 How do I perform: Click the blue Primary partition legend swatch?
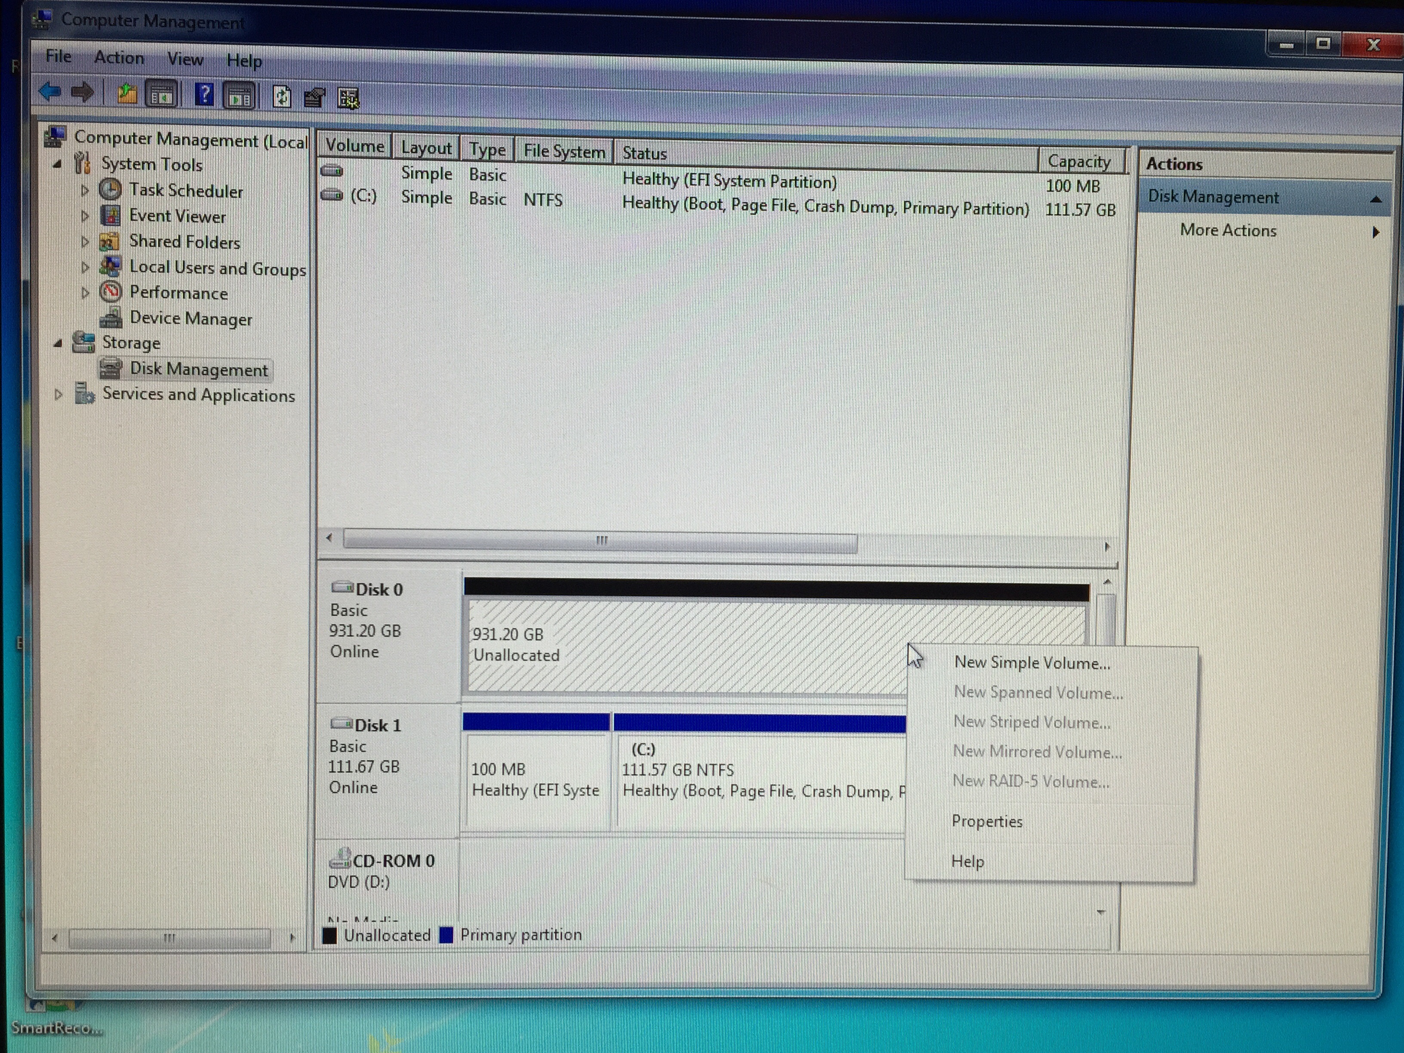(x=446, y=935)
